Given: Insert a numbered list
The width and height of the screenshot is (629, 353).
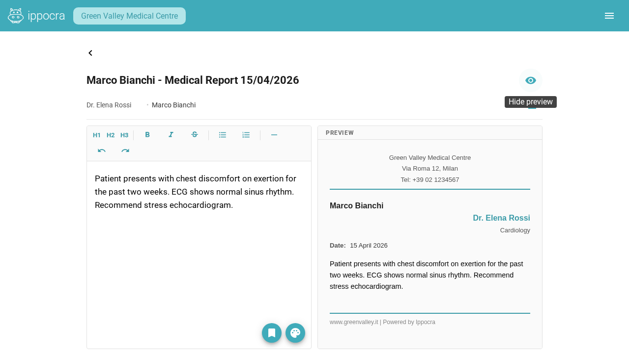Looking at the screenshot, I should point(246,135).
